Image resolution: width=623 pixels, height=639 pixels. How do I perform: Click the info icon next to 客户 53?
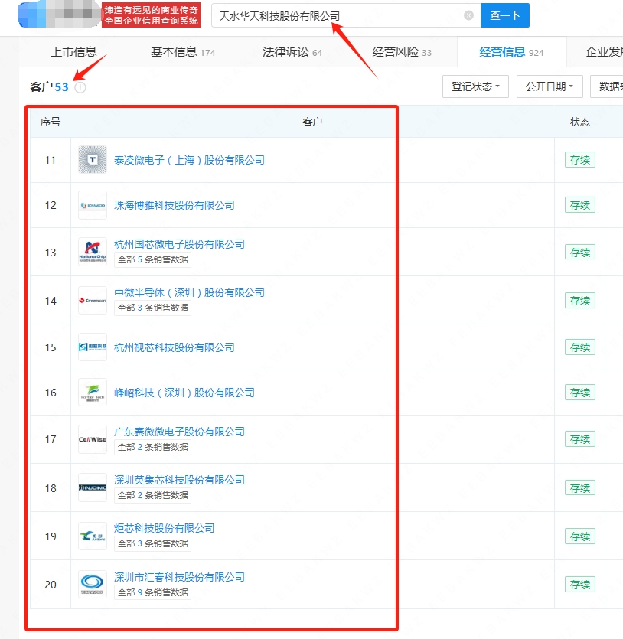tap(80, 87)
